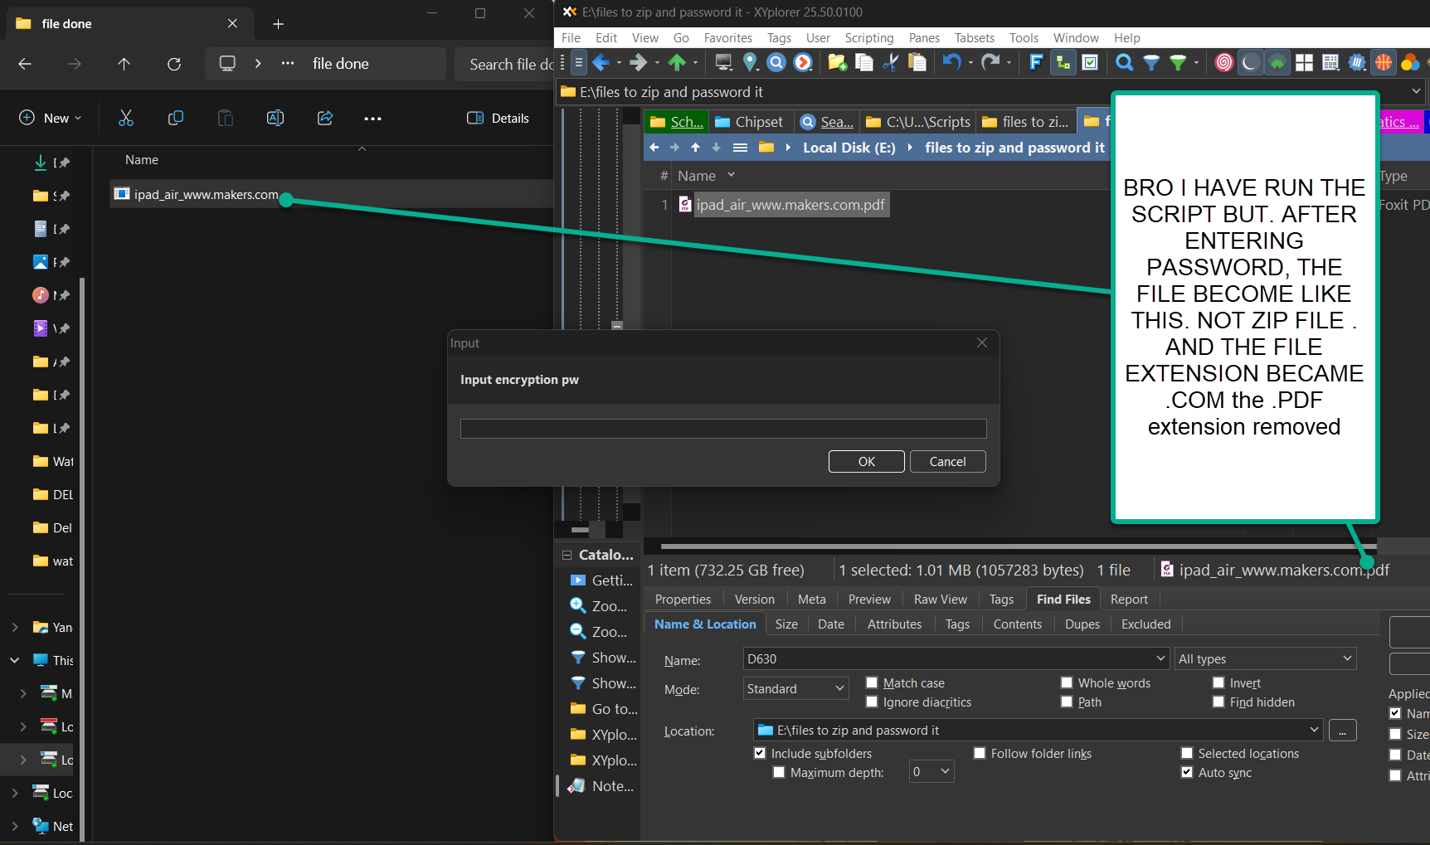Toggle dark mode moon icon
This screenshot has width=1430, height=845.
pyautogui.click(x=1251, y=62)
